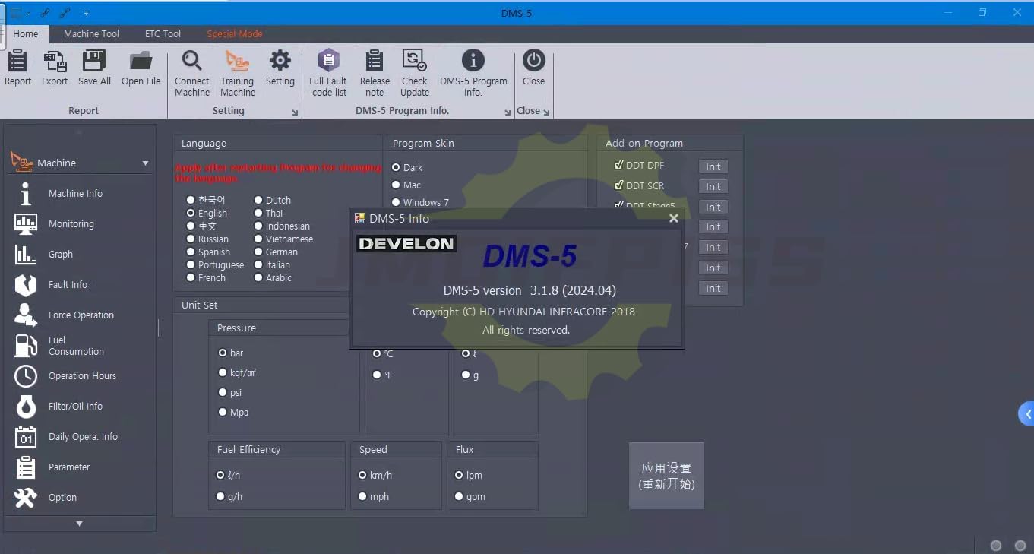The image size is (1034, 554).
Task: Toggle the DDT SCR checkbox
Action: [x=619, y=185]
